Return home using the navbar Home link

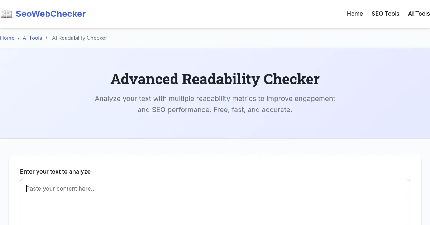pyautogui.click(x=355, y=14)
